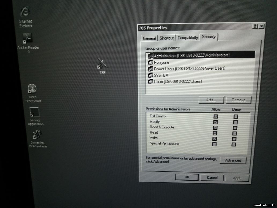
Task: Launch Nero StartSmart from the desktop
Action: click(32, 89)
